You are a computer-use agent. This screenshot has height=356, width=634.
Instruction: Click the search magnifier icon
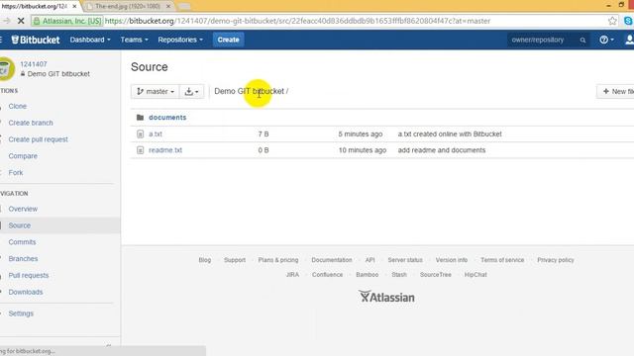(582, 40)
